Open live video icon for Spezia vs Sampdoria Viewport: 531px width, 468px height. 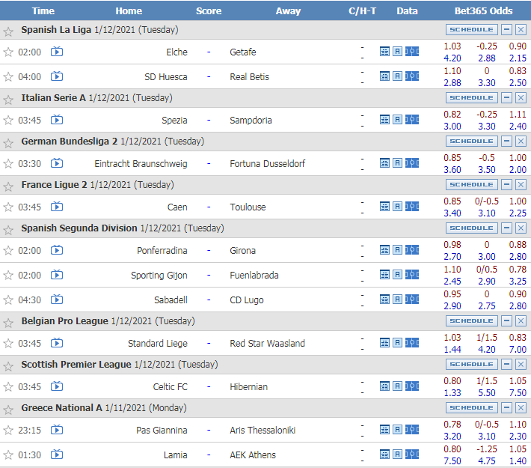[x=57, y=120]
